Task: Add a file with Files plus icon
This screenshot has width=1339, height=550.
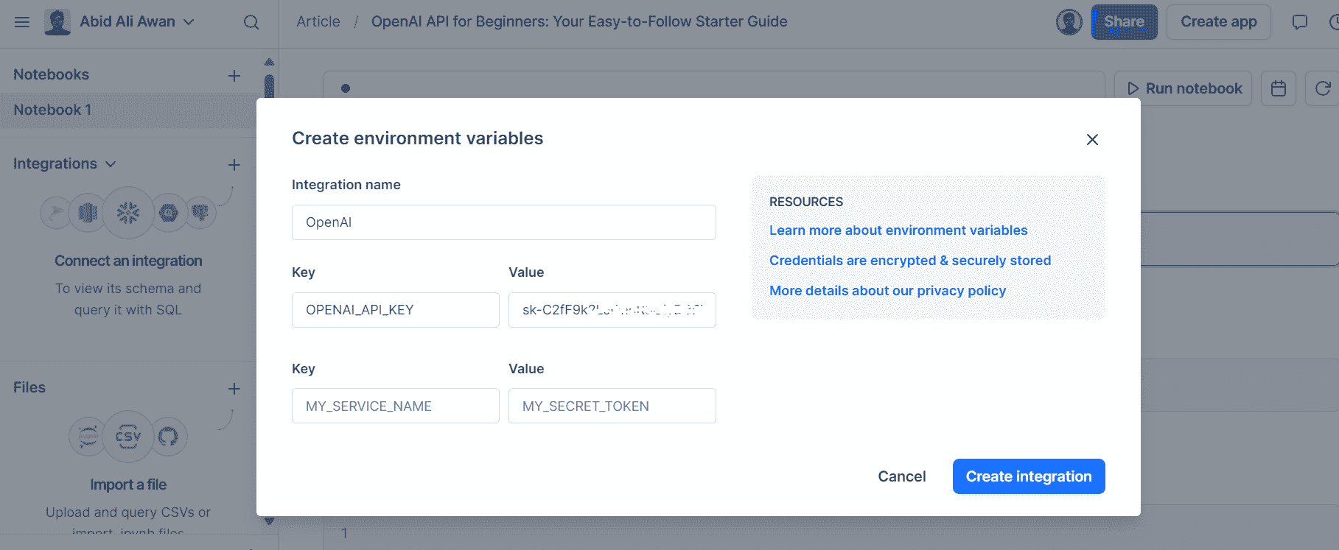Action: click(x=234, y=388)
